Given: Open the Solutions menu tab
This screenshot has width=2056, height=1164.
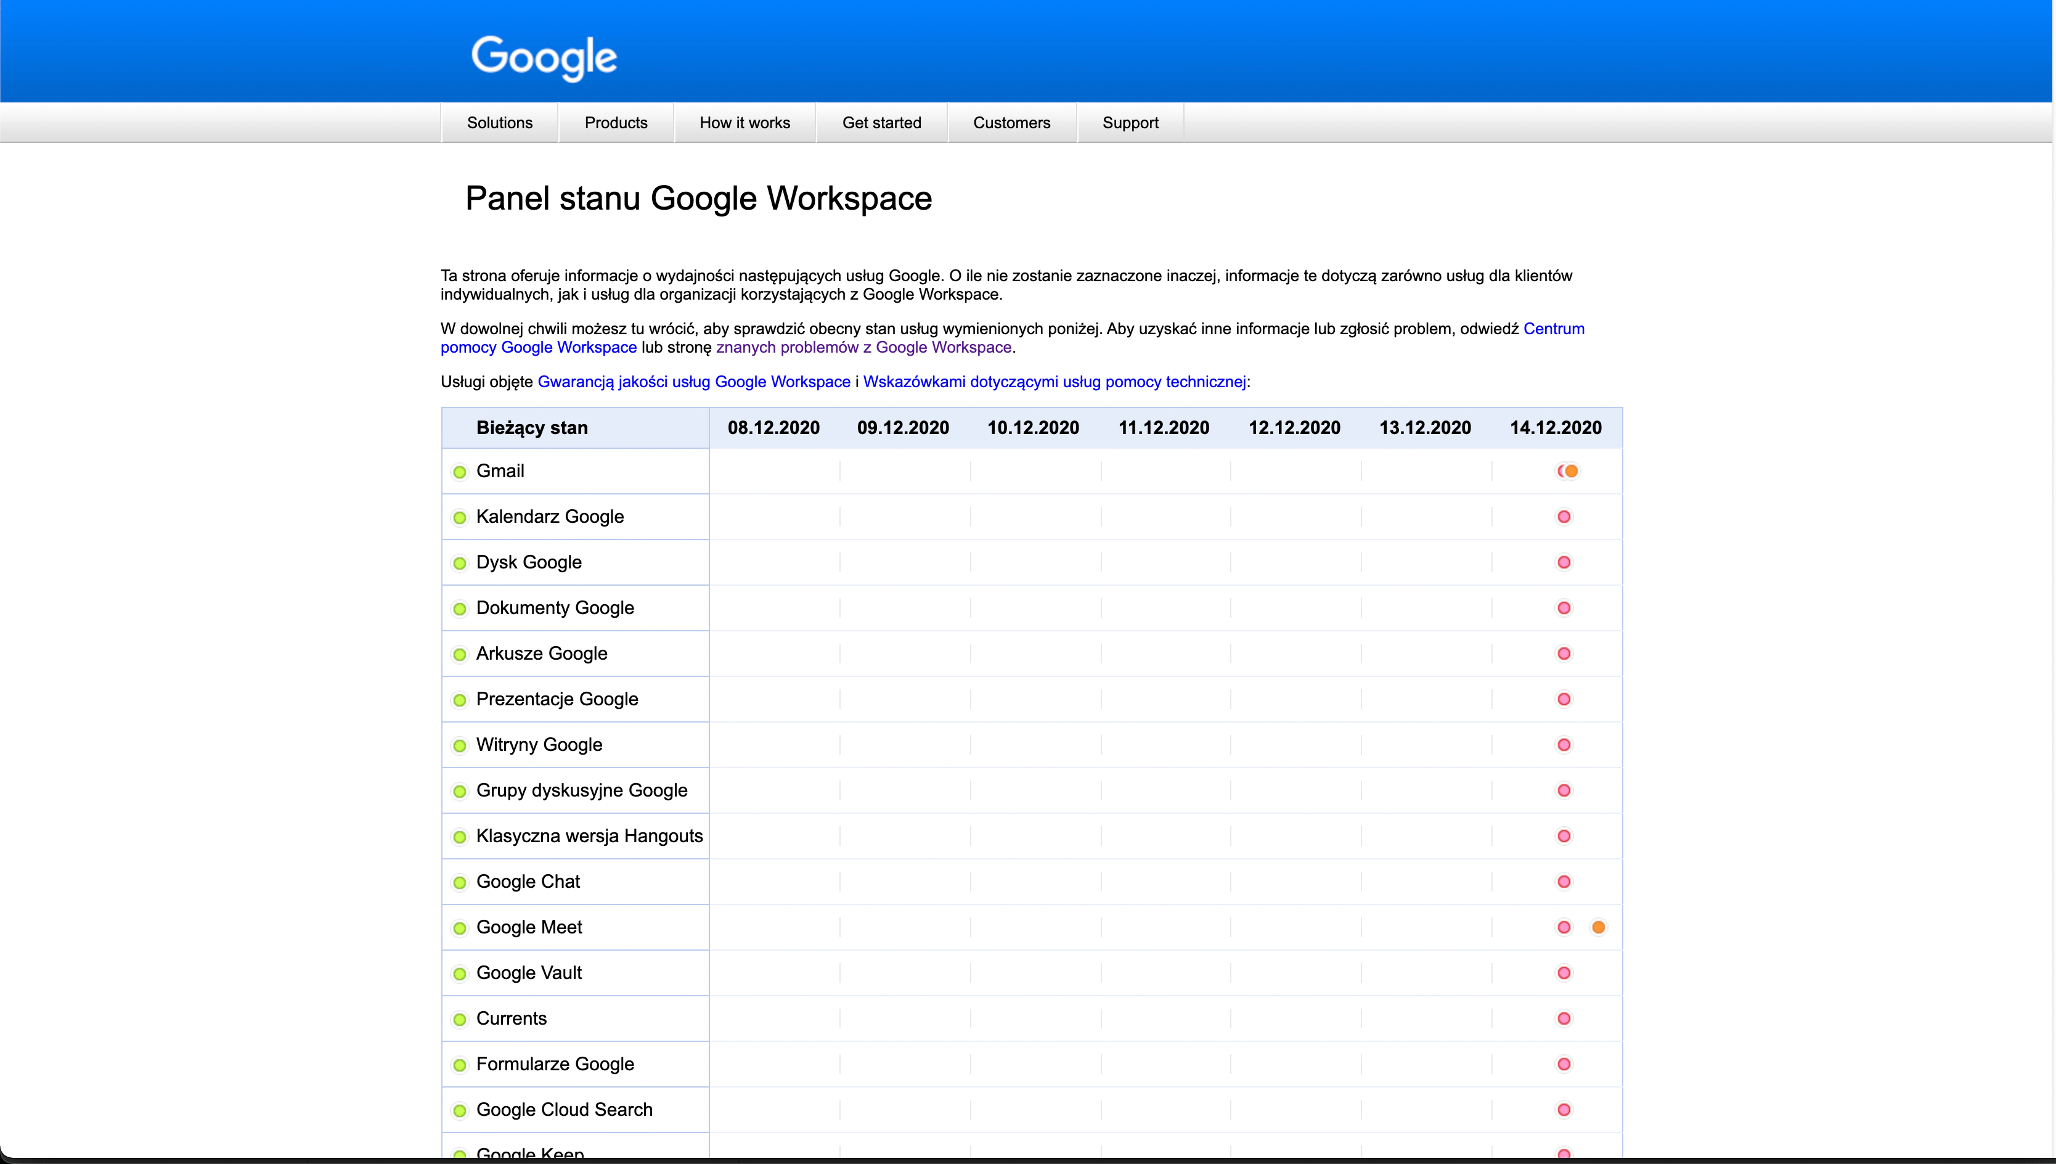Looking at the screenshot, I should pyautogui.click(x=499, y=123).
